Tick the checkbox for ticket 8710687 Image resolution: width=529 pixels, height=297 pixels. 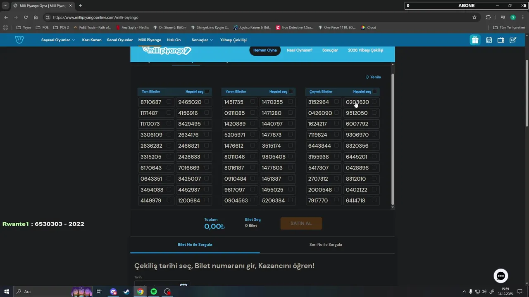169,101
